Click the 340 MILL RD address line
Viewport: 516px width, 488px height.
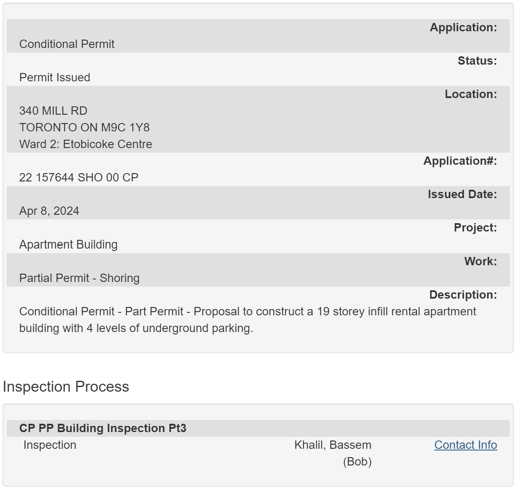click(53, 111)
